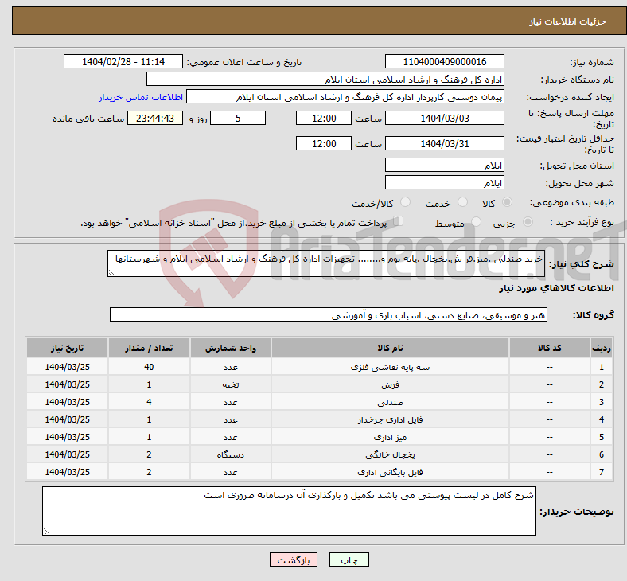Select the صندلی item name cell
The width and height of the screenshot is (627, 581).
tap(390, 402)
